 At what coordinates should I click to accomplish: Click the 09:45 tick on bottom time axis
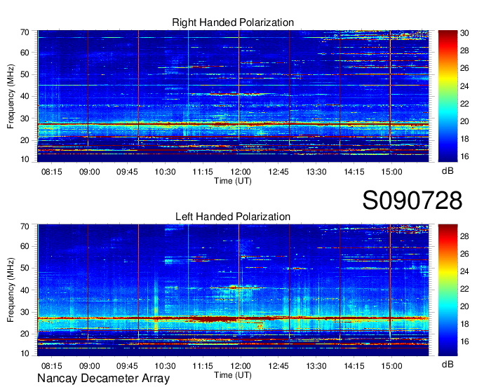[x=127, y=366]
